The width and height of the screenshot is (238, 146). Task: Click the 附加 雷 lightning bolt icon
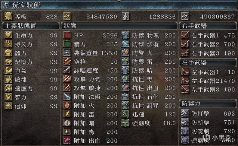[67, 114]
